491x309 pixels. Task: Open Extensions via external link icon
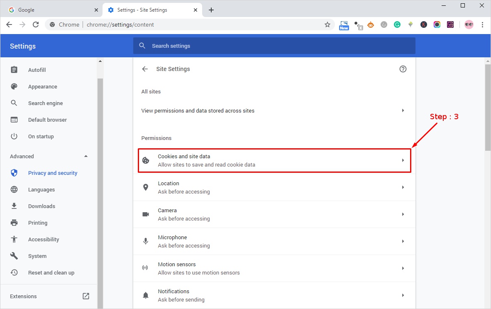click(x=86, y=296)
